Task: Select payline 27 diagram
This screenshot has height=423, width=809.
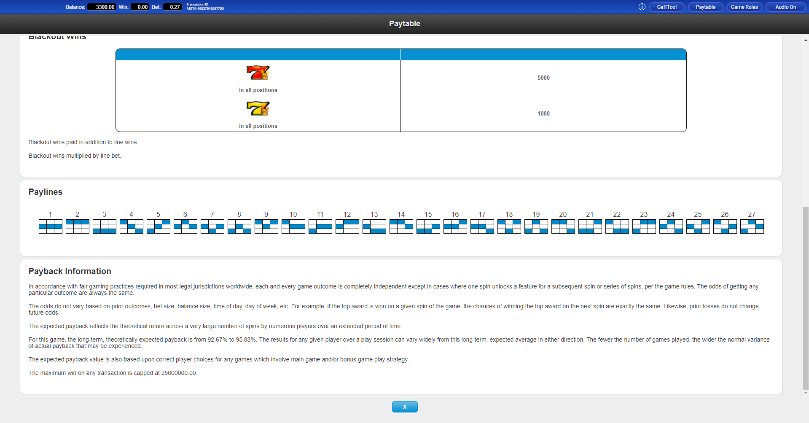Action: [x=752, y=226]
